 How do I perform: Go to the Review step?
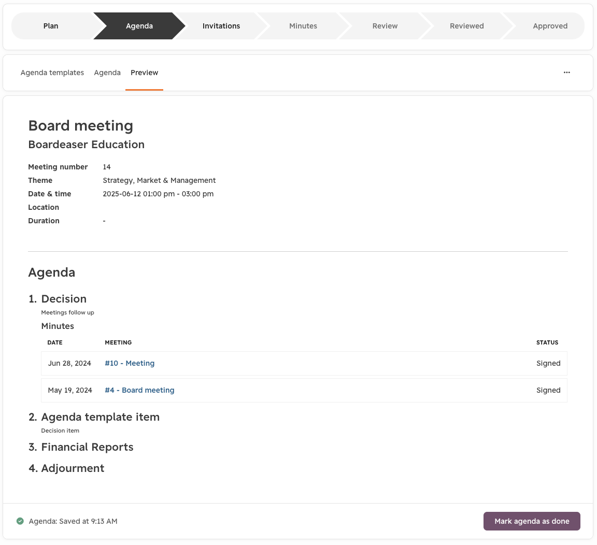(385, 26)
